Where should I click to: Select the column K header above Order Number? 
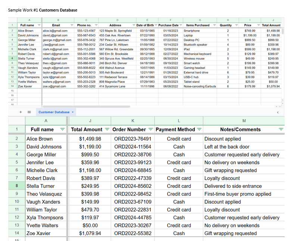tap(133, 121)
